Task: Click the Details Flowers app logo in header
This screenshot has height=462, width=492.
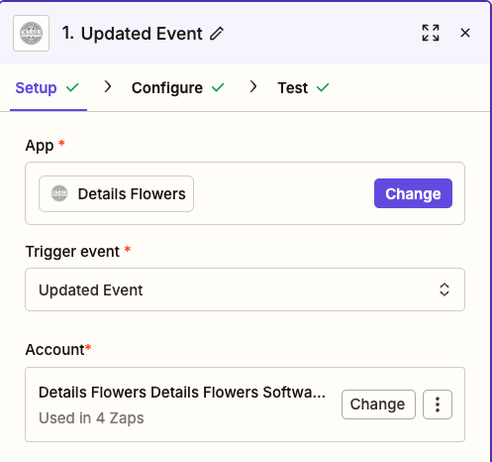Action: click(x=31, y=33)
